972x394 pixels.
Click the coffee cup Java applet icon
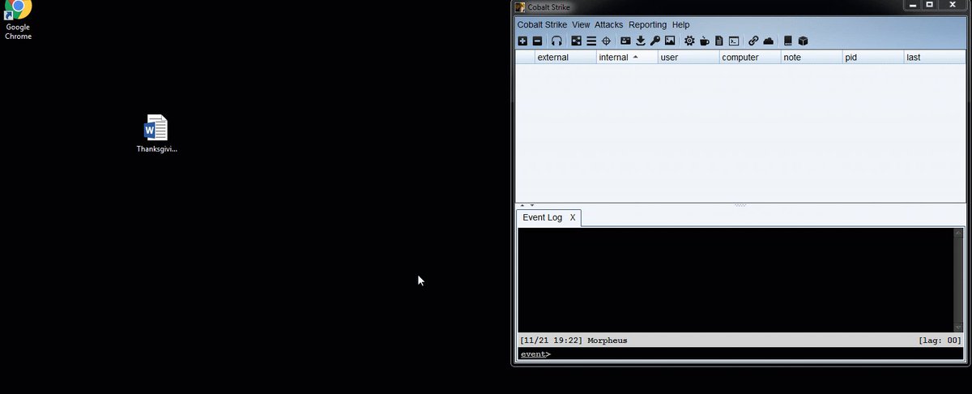[704, 41]
